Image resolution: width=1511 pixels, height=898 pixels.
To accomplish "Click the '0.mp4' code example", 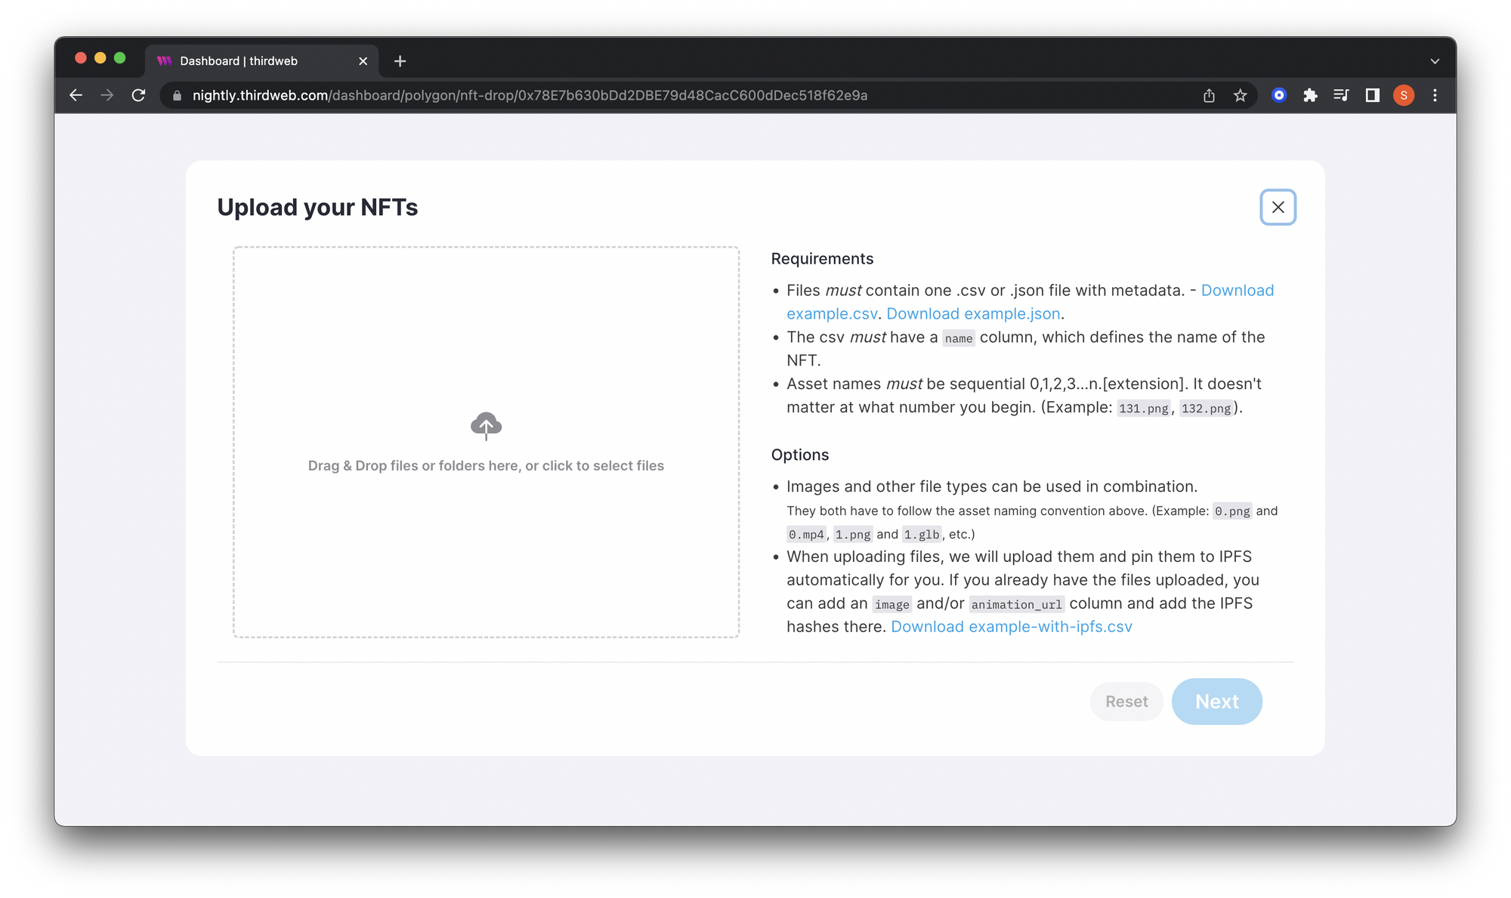I will point(806,535).
